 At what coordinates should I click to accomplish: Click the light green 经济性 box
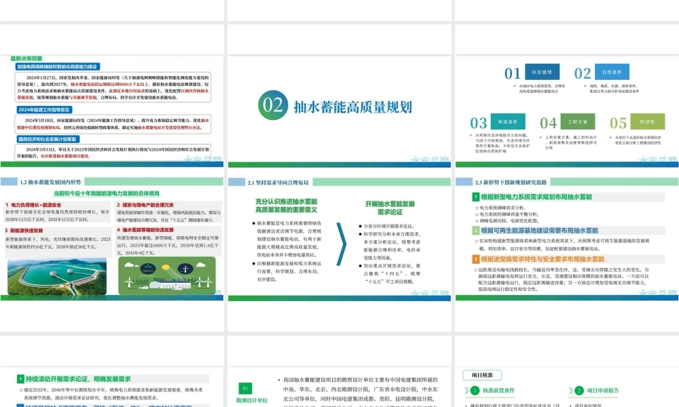click(647, 121)
